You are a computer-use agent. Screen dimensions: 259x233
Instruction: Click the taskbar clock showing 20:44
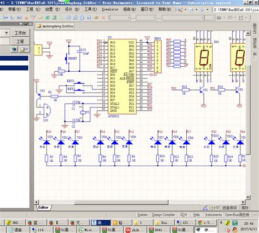pyautogui.click(x=249, y=223)
